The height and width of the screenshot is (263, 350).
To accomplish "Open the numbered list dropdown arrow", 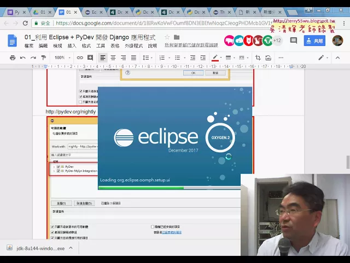I will tap(169, 58).
